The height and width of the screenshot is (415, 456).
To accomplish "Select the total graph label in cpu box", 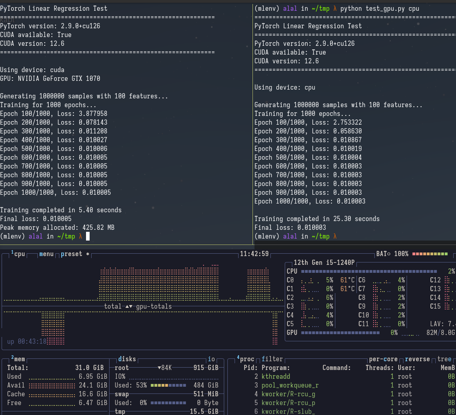I will [113, 307].
